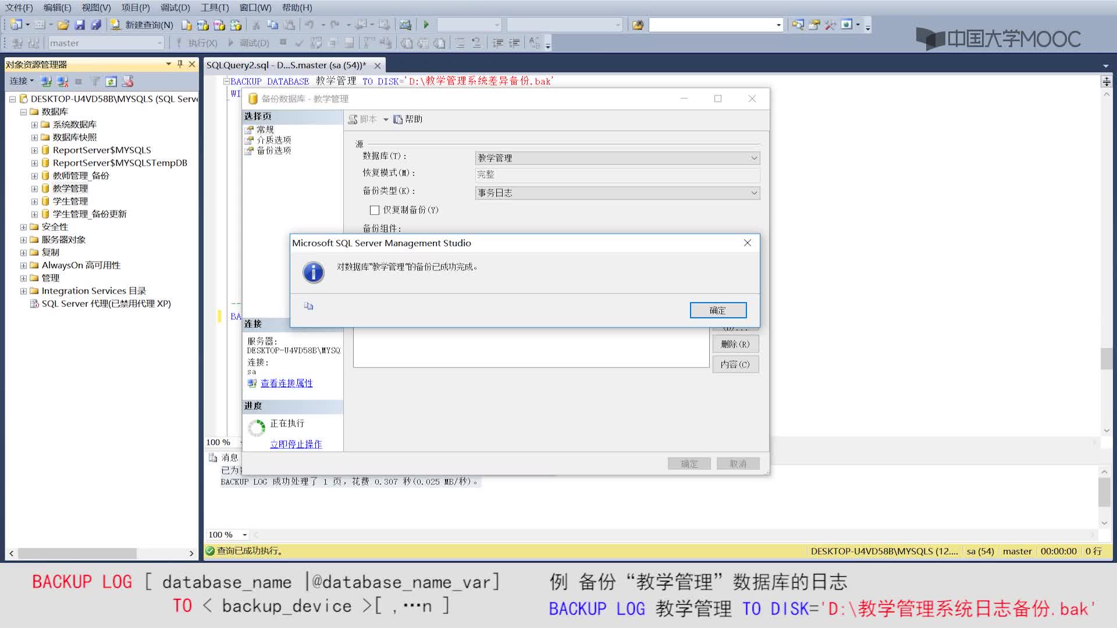Image resolution: width=1117 pixels, height=628 pixels.
Task: Click the Undo arrow icon
Action: (310, 25)
